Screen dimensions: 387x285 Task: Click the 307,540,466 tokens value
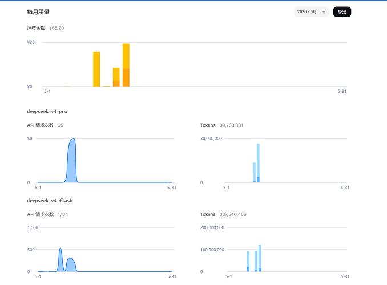pos(233,214)
